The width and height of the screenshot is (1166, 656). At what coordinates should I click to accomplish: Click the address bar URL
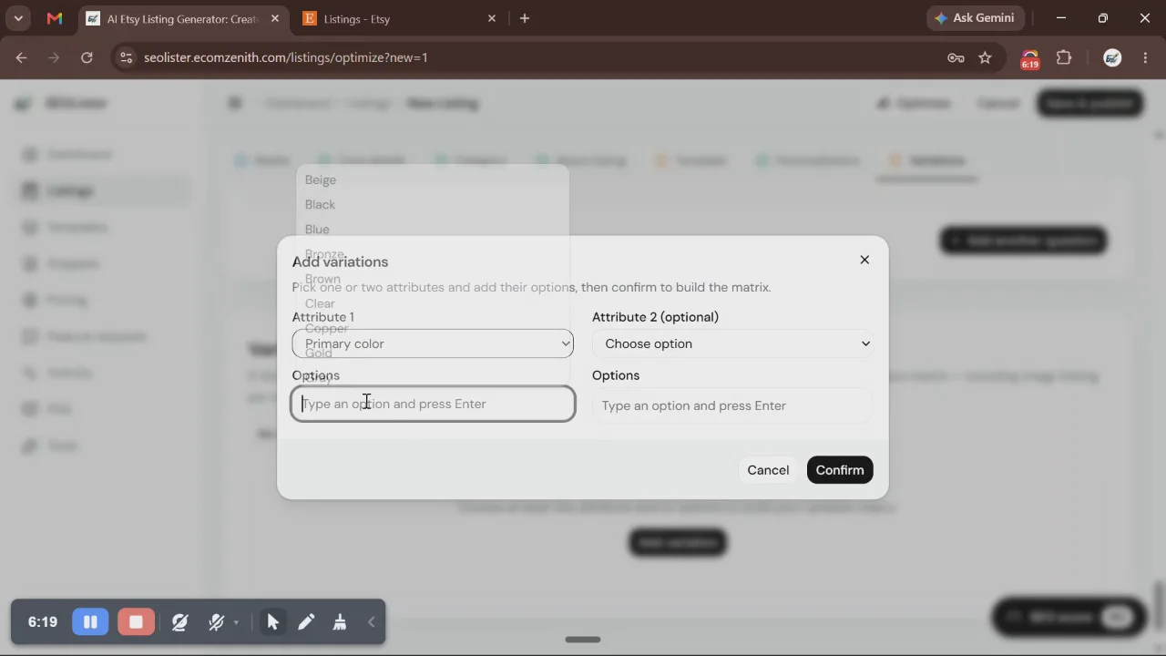click(286, 57)
